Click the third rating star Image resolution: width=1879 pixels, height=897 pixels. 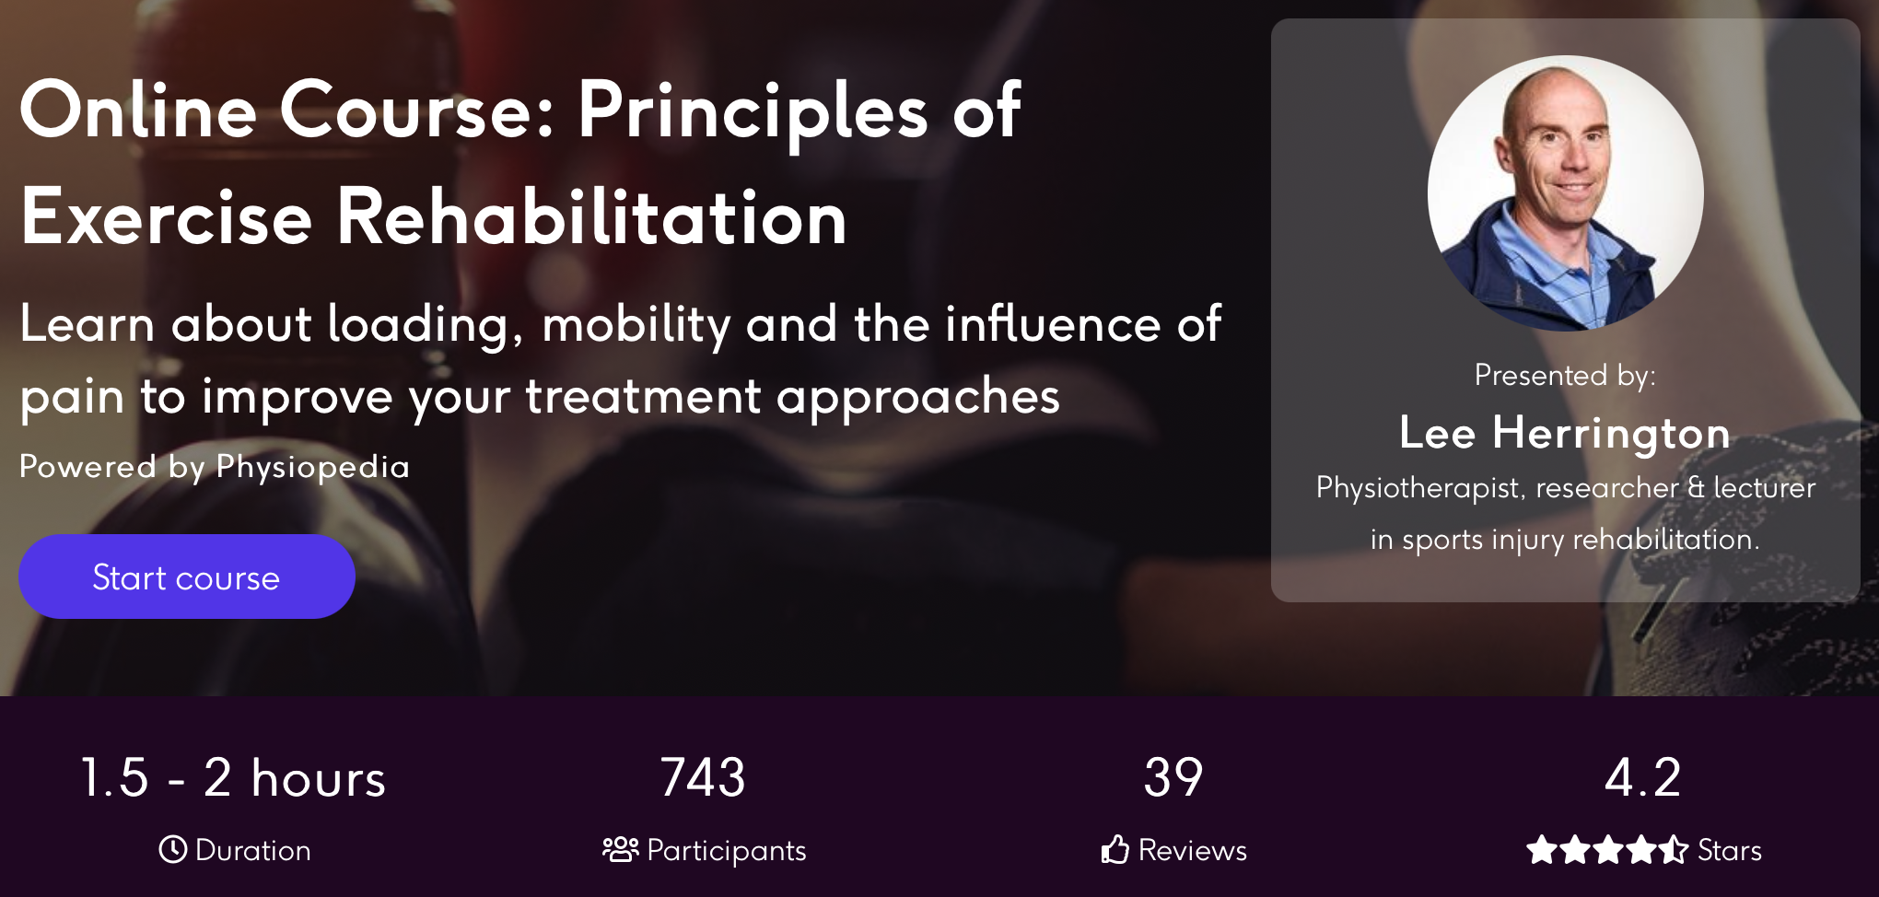click(x=1608, y=849)
